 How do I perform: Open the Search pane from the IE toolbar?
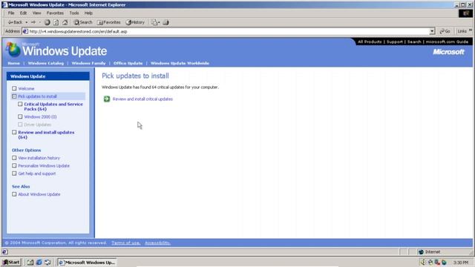(x=83, y=22)
